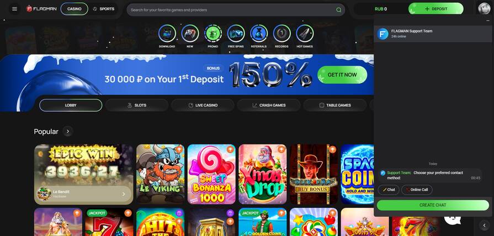Focus the games and providers search field
This screenshot has width=494, height=236.
pyautogui.click(x=236, y=10)
